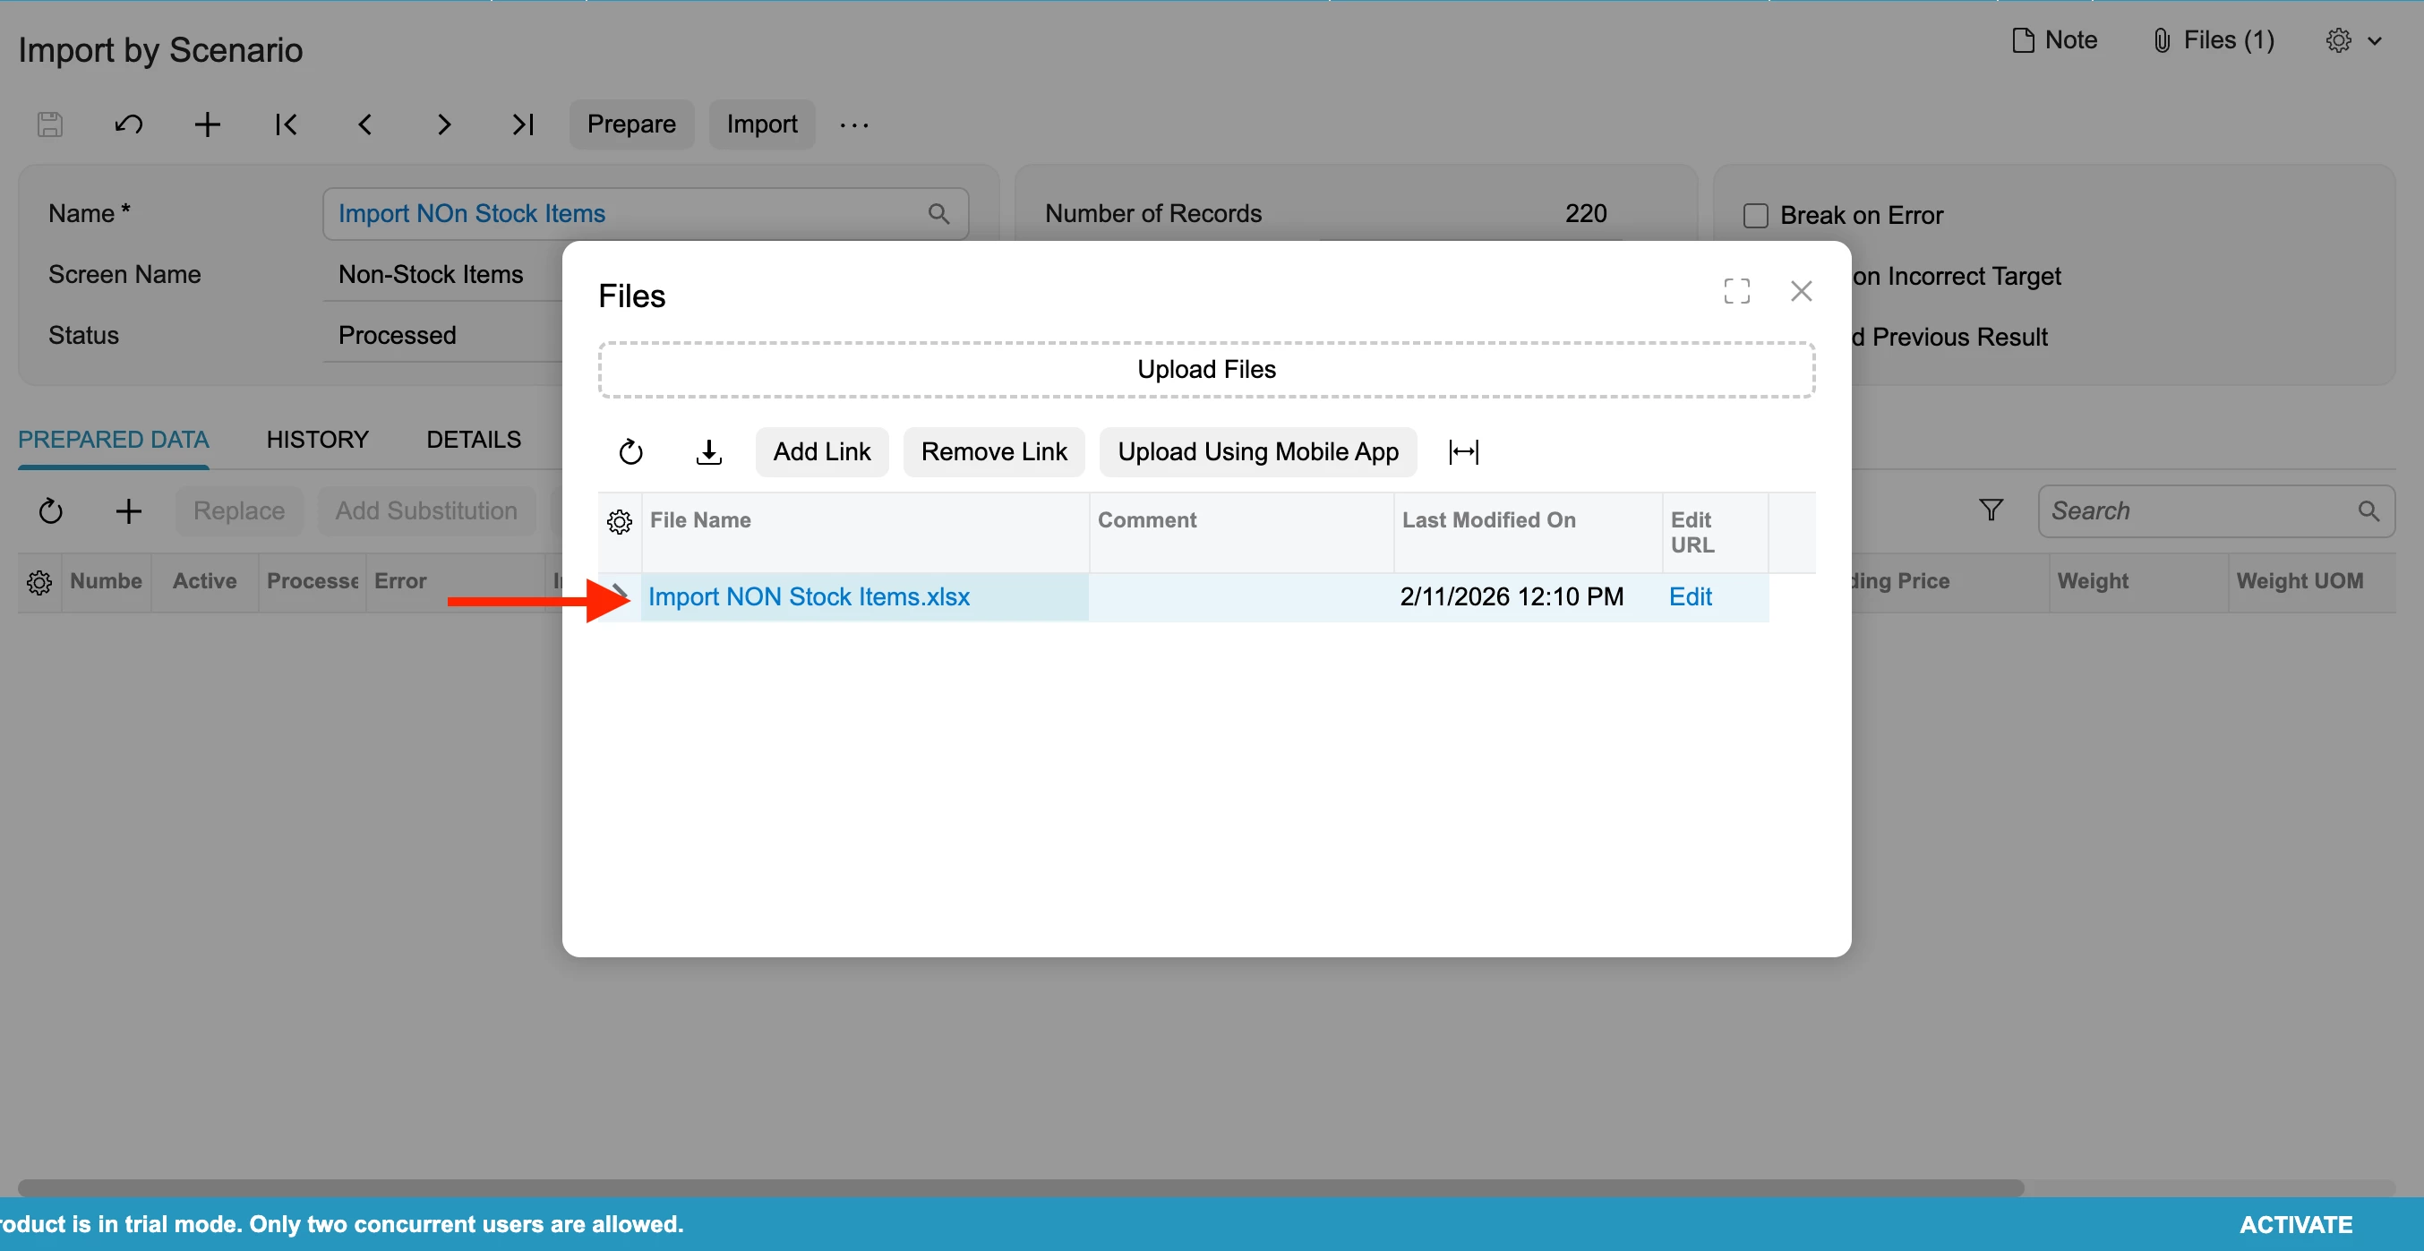Open Import NON Stock Items.xlsx link
Image resolution: width=2424 pixels, height=1251 pixels.
(x=809, y=596)
